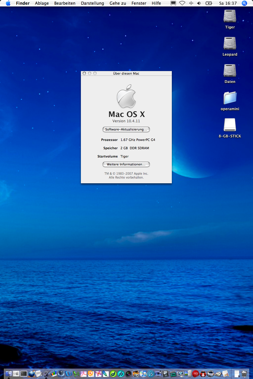This screenshot has width=253, height=379.
Task: Open the Terminal icon in the Dock
Action: (x=24, y=373)
